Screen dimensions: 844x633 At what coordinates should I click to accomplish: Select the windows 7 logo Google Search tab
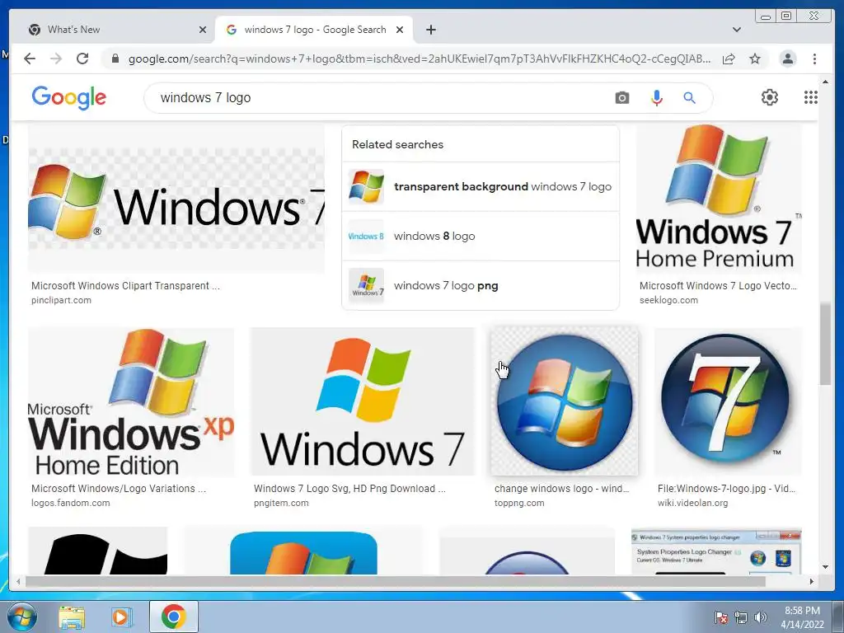pyautogui.click(x=314, y=30)
